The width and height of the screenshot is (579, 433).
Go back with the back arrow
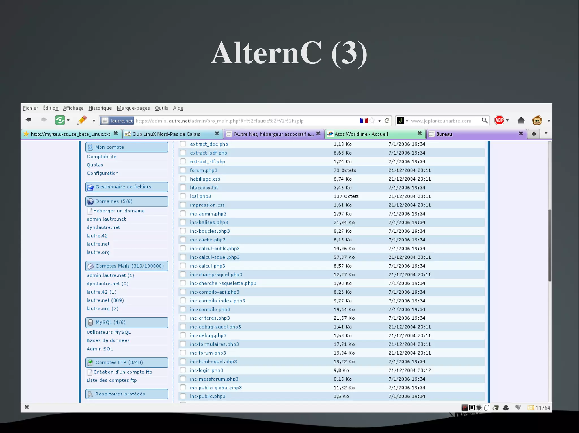tap(29, 120)
